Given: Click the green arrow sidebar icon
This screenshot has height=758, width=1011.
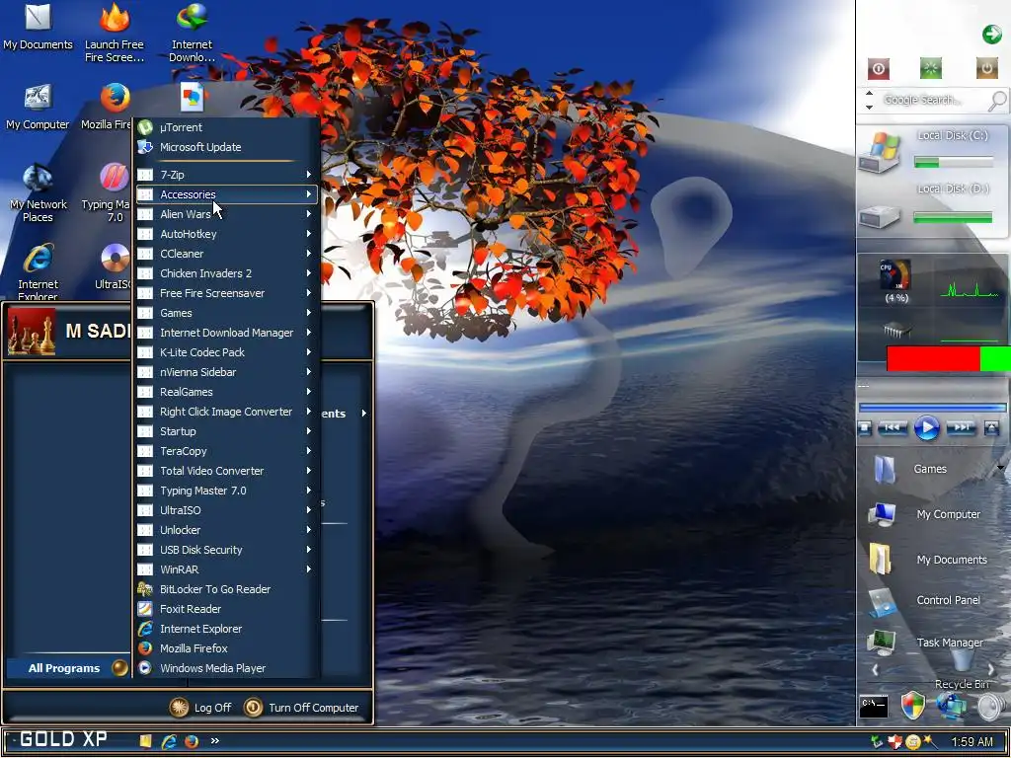Looking at the screenshot, I should click(x=991, y=35).
